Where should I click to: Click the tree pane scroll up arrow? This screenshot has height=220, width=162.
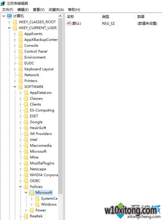(x=60, y=16)
